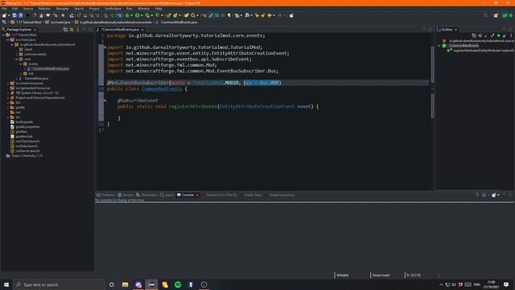Viewport: 515px width, 290px height.
Task: Click CommonModEvents class in Outline
Action: point(463,46)
